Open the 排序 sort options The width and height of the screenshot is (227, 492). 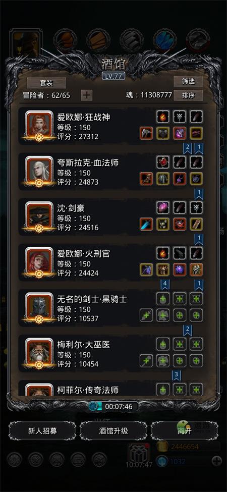[x=188, y=95]
